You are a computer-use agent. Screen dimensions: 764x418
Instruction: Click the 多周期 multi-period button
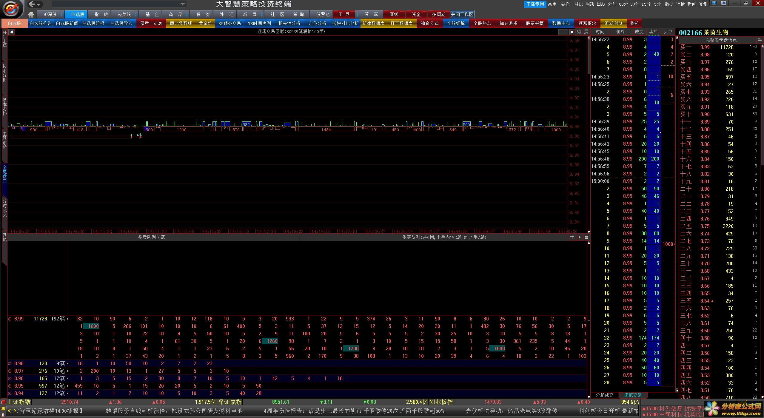[x=439, y=15]
